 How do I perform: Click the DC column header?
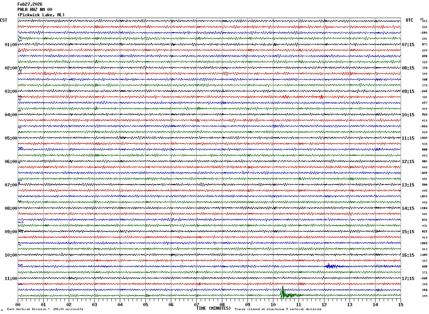point(422,19)
